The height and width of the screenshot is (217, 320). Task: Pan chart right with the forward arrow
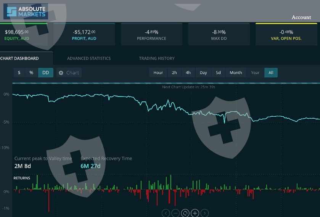point(205,213)
